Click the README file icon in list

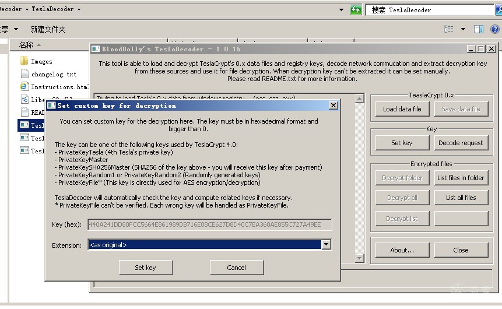(24, 112)
